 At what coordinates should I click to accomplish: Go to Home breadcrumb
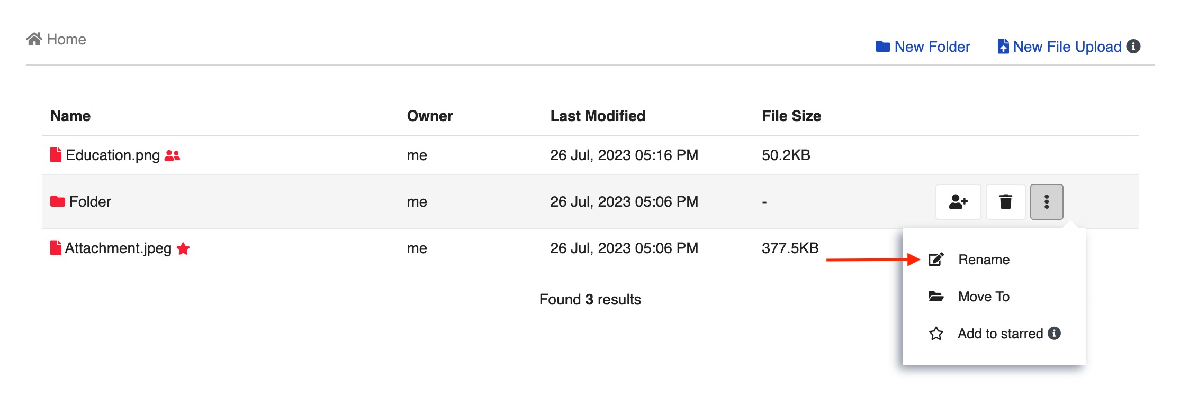click(x=66, y=39)
